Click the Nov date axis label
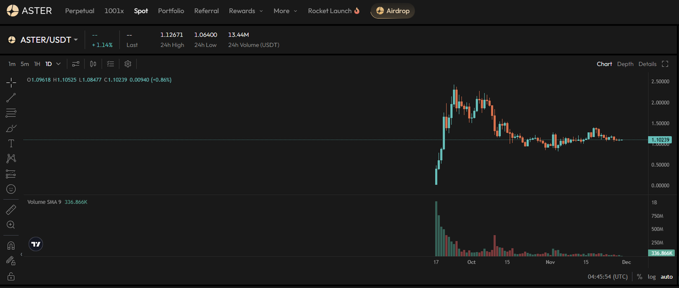The height and width of the screenshot is (288, 679). 549,262
